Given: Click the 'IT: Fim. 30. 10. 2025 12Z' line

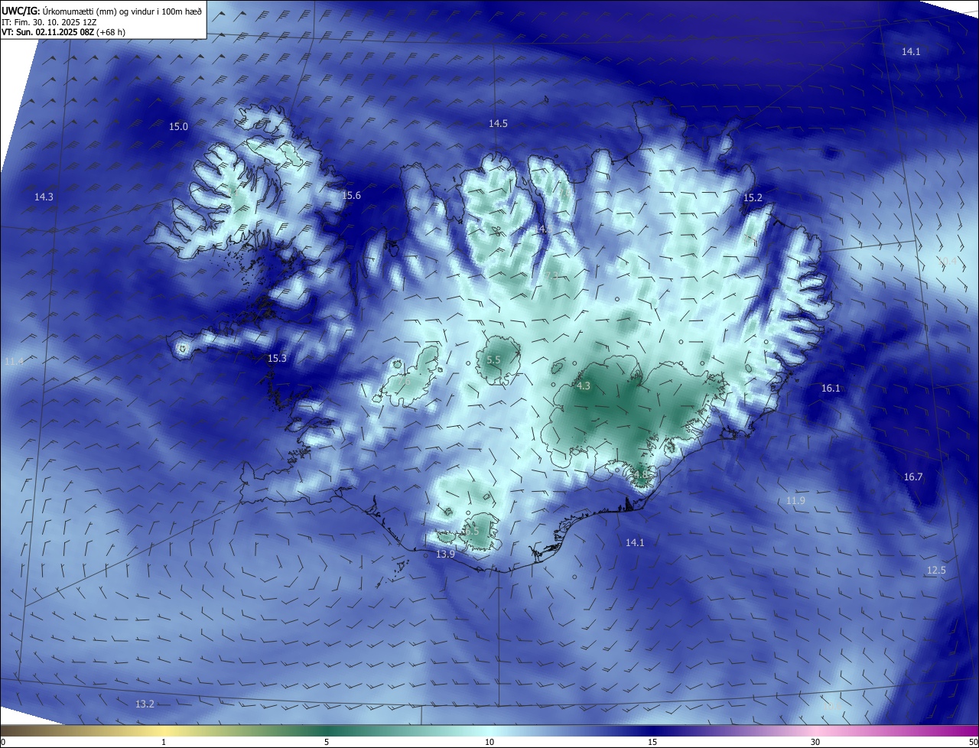Looking at the screenshot, I should [x=47, y=22].
